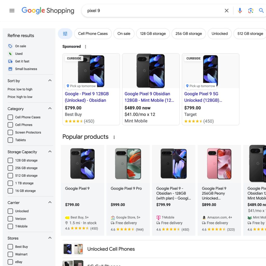Click the blue search magnifier icon
The image size is (266, 266).
[261, 11]
